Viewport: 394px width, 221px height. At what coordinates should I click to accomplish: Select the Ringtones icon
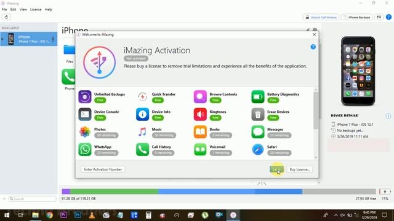point(200,114)
